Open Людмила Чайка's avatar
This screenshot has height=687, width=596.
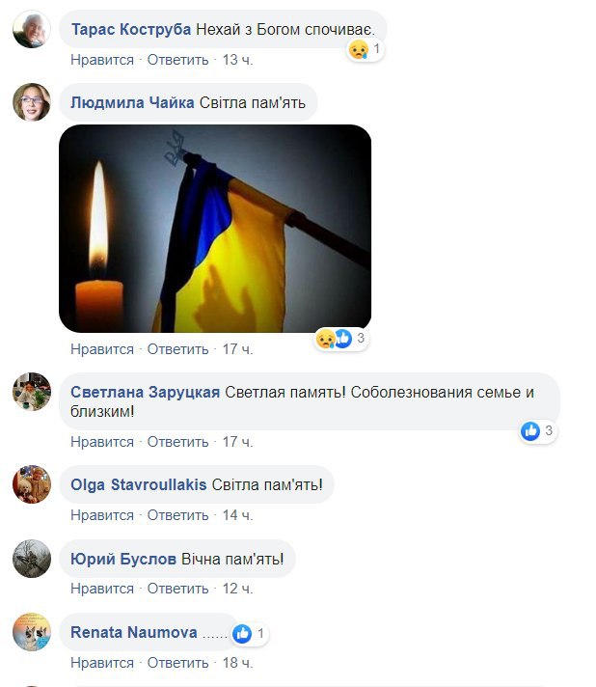coord(32,102)
